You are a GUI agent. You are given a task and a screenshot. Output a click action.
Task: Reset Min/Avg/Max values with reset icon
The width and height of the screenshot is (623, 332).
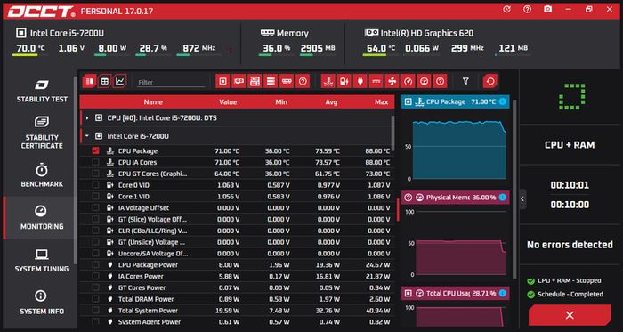tap(490, 81)
